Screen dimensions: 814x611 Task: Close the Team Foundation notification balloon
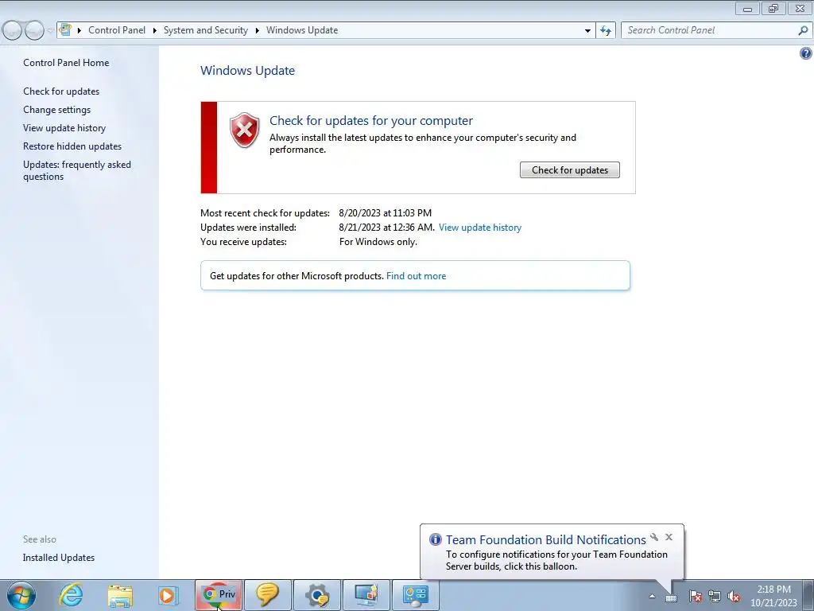point(669,537)
